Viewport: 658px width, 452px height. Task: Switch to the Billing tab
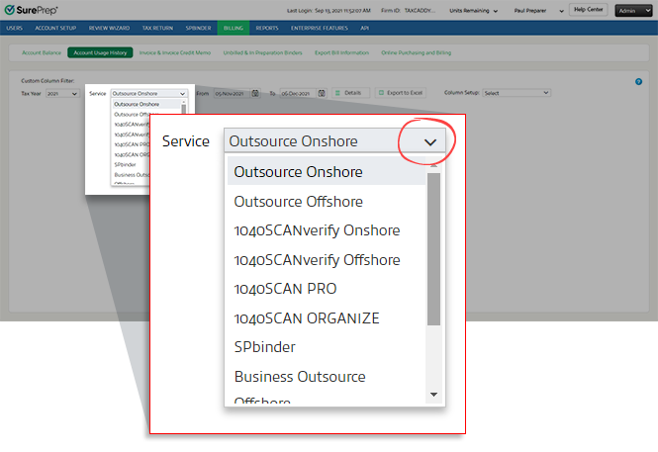[233, 29]
